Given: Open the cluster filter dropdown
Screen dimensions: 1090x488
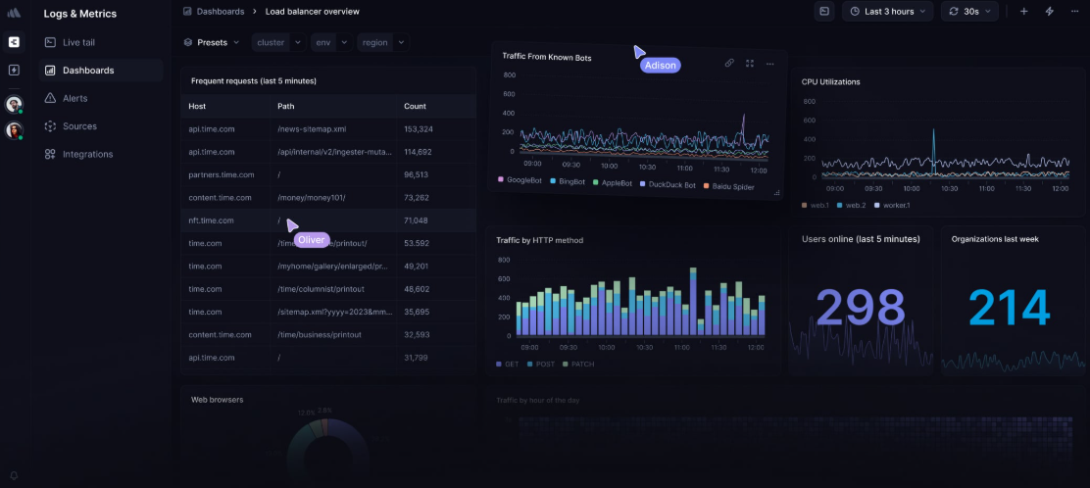Looking at the screenshot, I should pos(278,42).
